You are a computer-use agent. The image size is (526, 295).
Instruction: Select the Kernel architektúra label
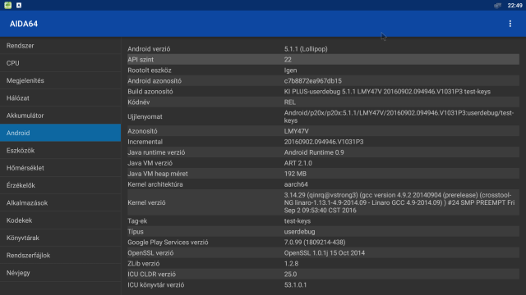(155, 184)
